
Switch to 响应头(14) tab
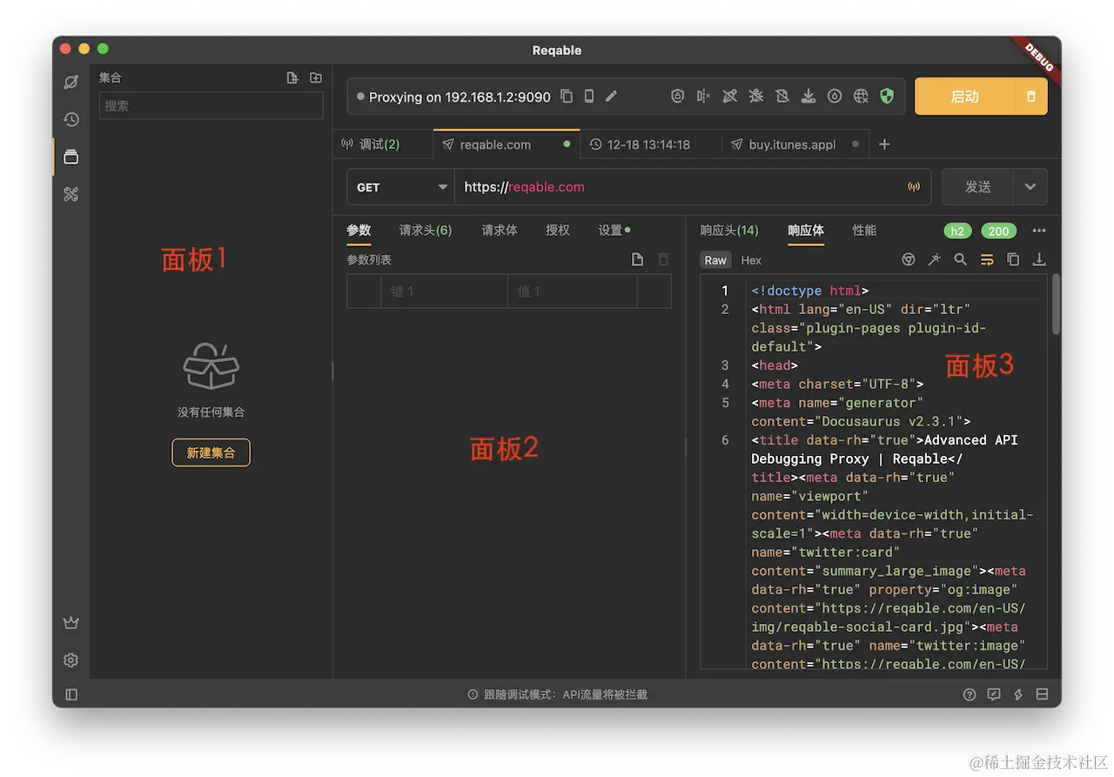click(729, 231)
